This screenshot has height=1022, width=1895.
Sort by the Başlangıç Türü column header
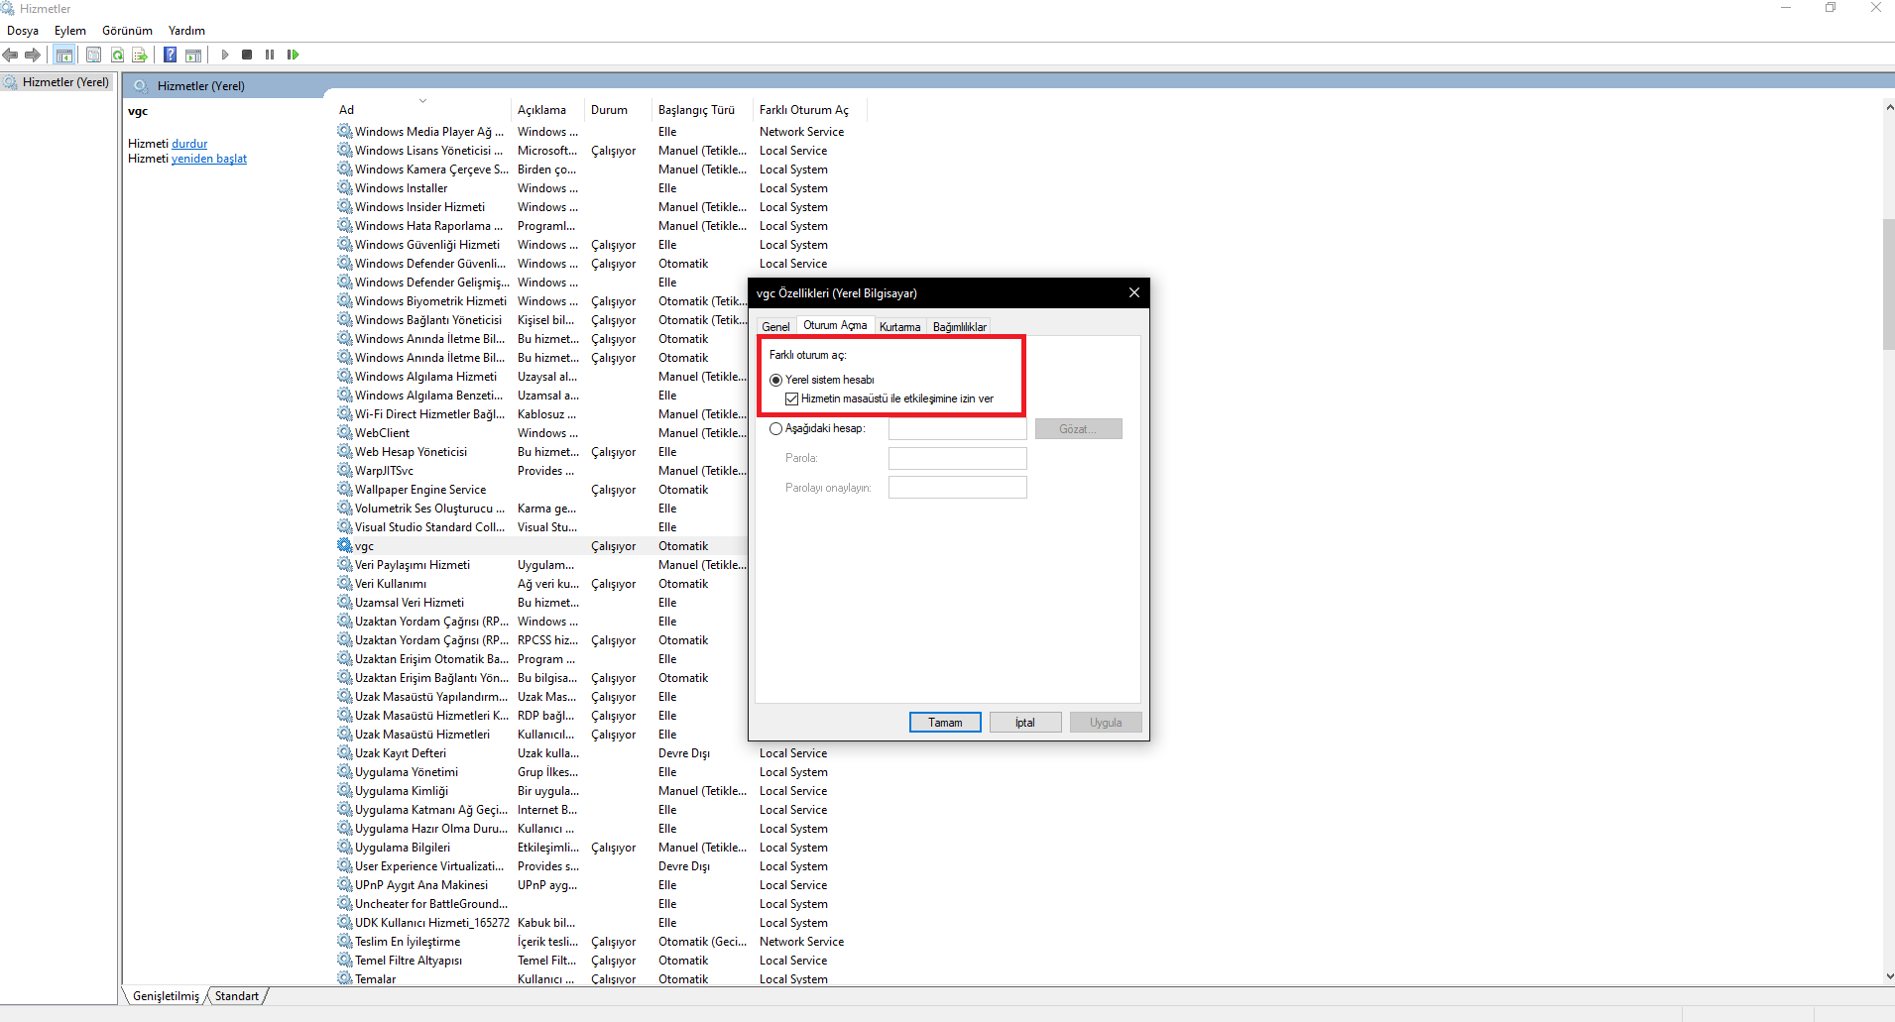703,110
